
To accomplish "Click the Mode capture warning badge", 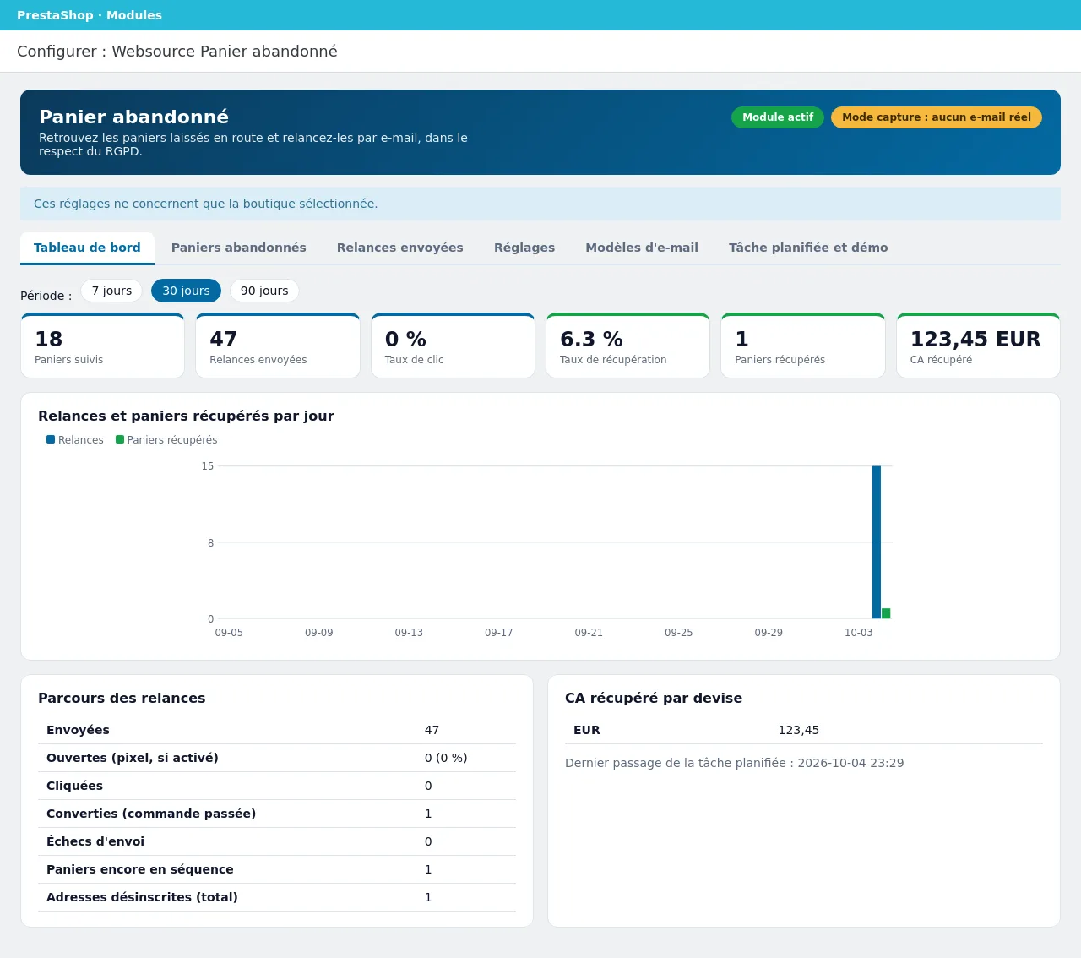I will tap(937, 117).
